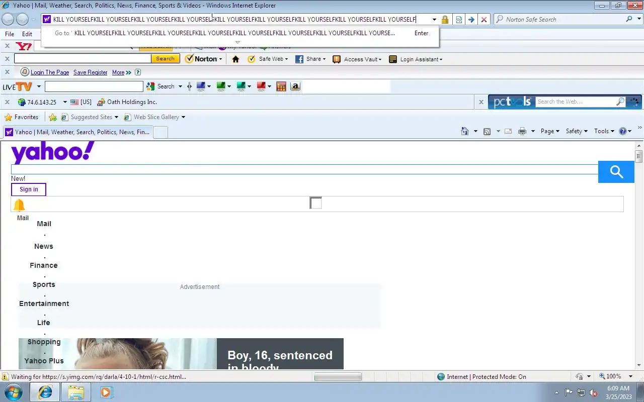Open the Edit menu

[x=27, y=34]
